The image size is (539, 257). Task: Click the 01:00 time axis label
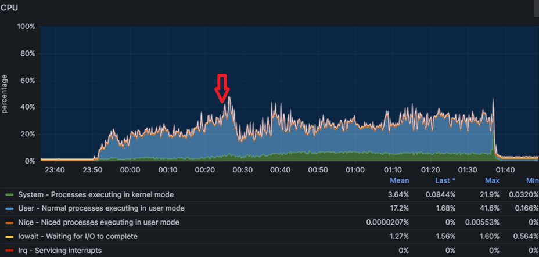point(355,170)
